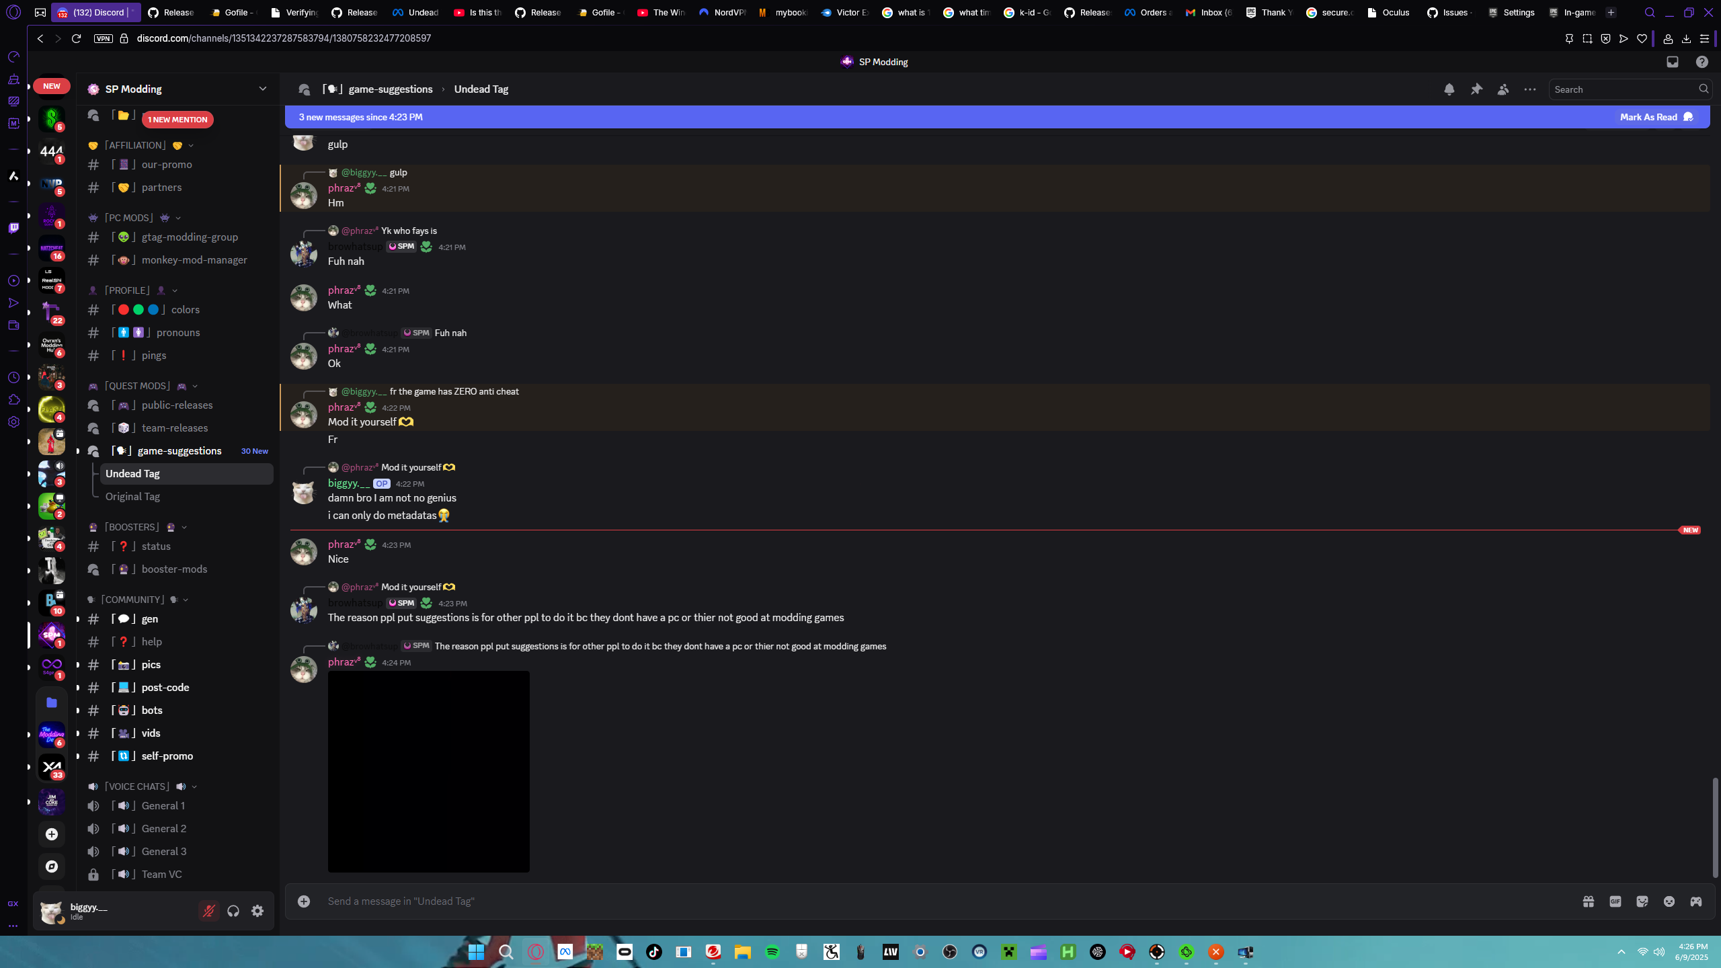The height and width of the screenshot is (968, 1721).
Task: Unmute the microphone
Action: [x=209, y=911]
